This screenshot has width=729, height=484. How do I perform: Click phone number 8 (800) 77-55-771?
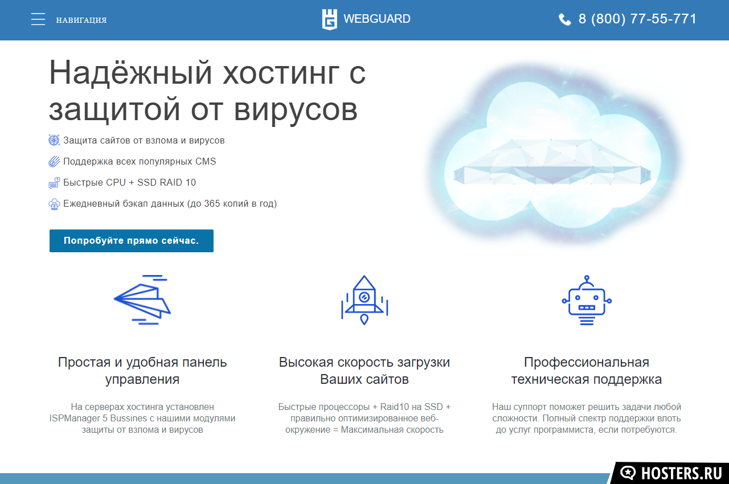[638, 19]
